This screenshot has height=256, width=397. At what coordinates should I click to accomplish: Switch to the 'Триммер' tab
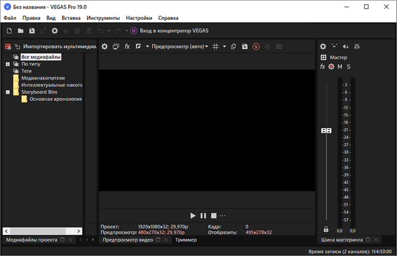point(185,240)
